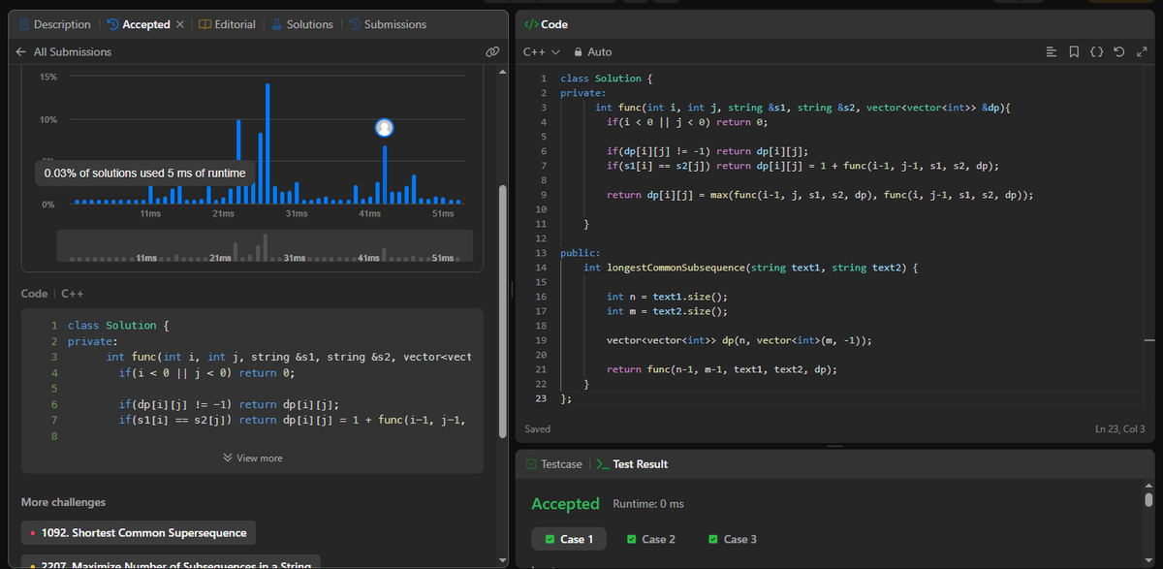This screenshot has height=569, width=1163.
Task: Click line 19 dp vector declaration in editor
Action: coord(739,340)
